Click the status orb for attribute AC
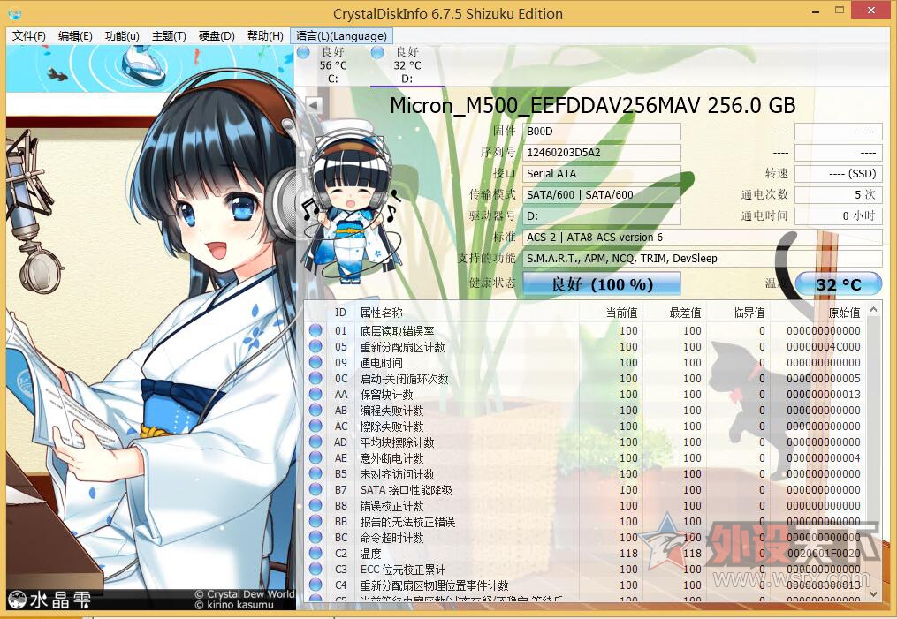Screen dimensions: 897x619 coord(315,426)
